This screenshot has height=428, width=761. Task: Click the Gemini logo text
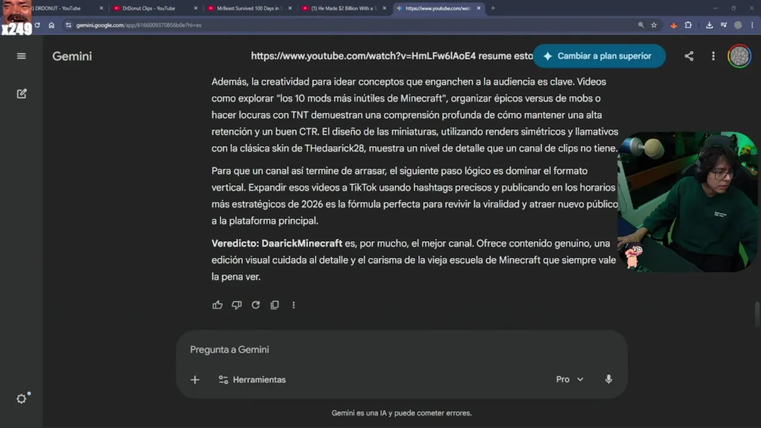pyautogui.click(x=72, y=56)
